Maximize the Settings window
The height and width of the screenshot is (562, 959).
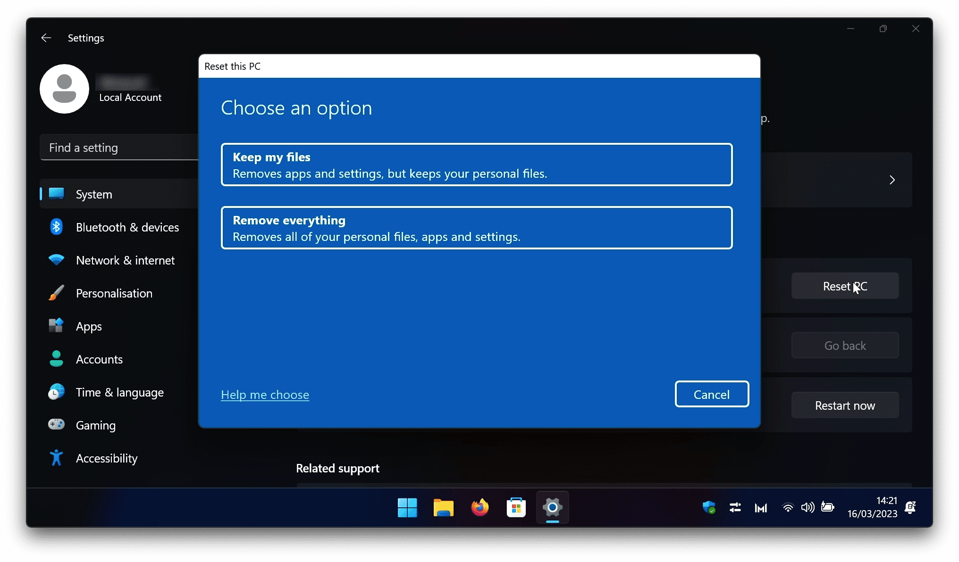tap(883, 29)
